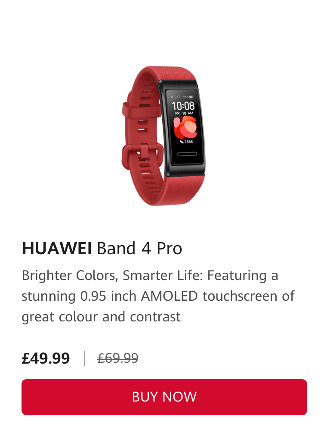
Task: Click the red abstract watch face artwork
Action: [x=185, y=128]
